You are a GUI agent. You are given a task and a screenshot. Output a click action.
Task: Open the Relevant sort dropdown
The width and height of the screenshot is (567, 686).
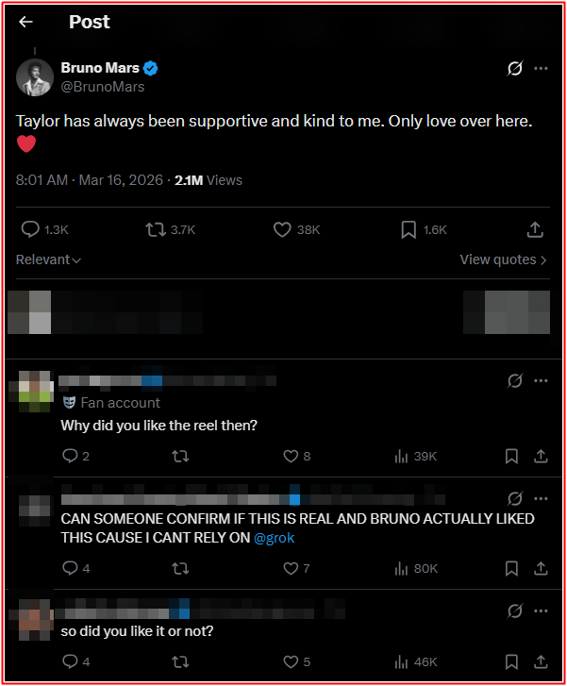point(48,259)
